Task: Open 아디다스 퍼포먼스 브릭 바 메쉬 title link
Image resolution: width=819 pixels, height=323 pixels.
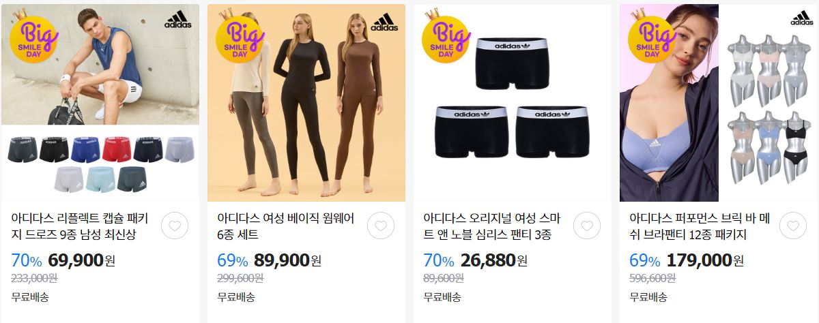Action: [x=700, y=227]
